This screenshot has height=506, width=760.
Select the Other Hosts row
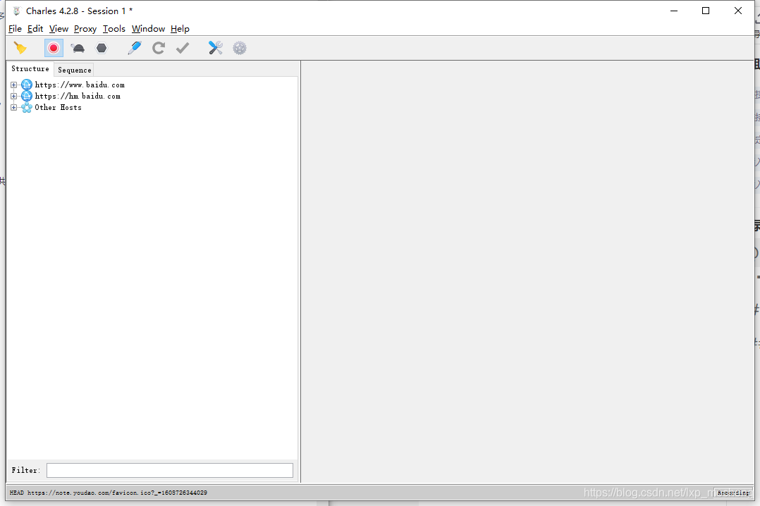coord(58,108)
